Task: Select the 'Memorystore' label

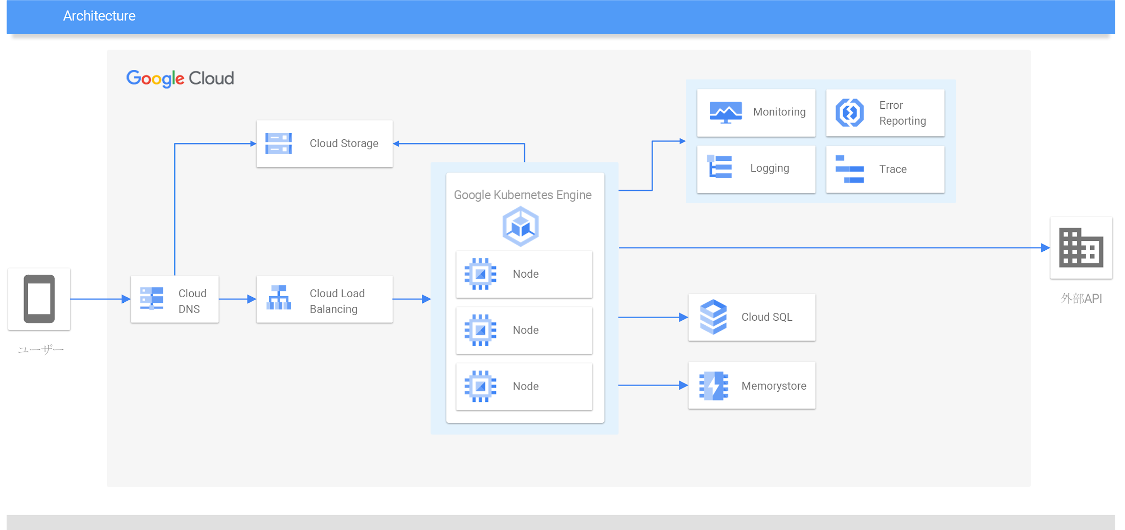Action: [774, 386]
